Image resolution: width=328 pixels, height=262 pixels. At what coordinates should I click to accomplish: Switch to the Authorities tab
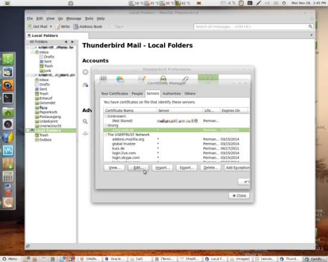(x=172, y=93)
